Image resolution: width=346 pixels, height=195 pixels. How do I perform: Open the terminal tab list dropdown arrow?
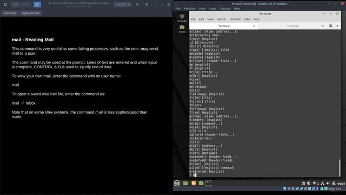(337, 26)
